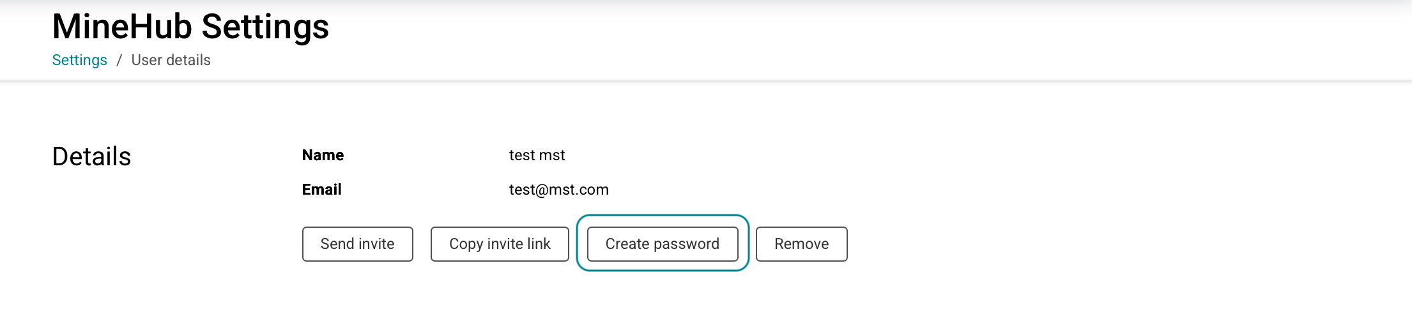The height and width of the screenshot is (314, 1412).
Task: Click the Send invite button
Action: point(357,244)
